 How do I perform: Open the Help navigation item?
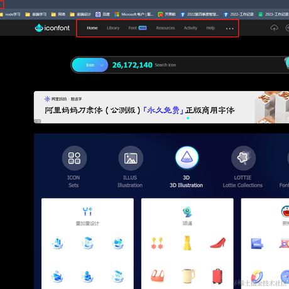210,28
